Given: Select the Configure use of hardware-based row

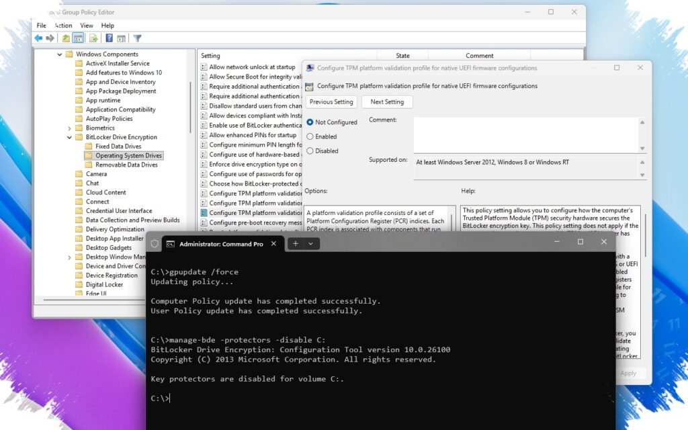Looking at the screenshot, I should pos(252,155).
